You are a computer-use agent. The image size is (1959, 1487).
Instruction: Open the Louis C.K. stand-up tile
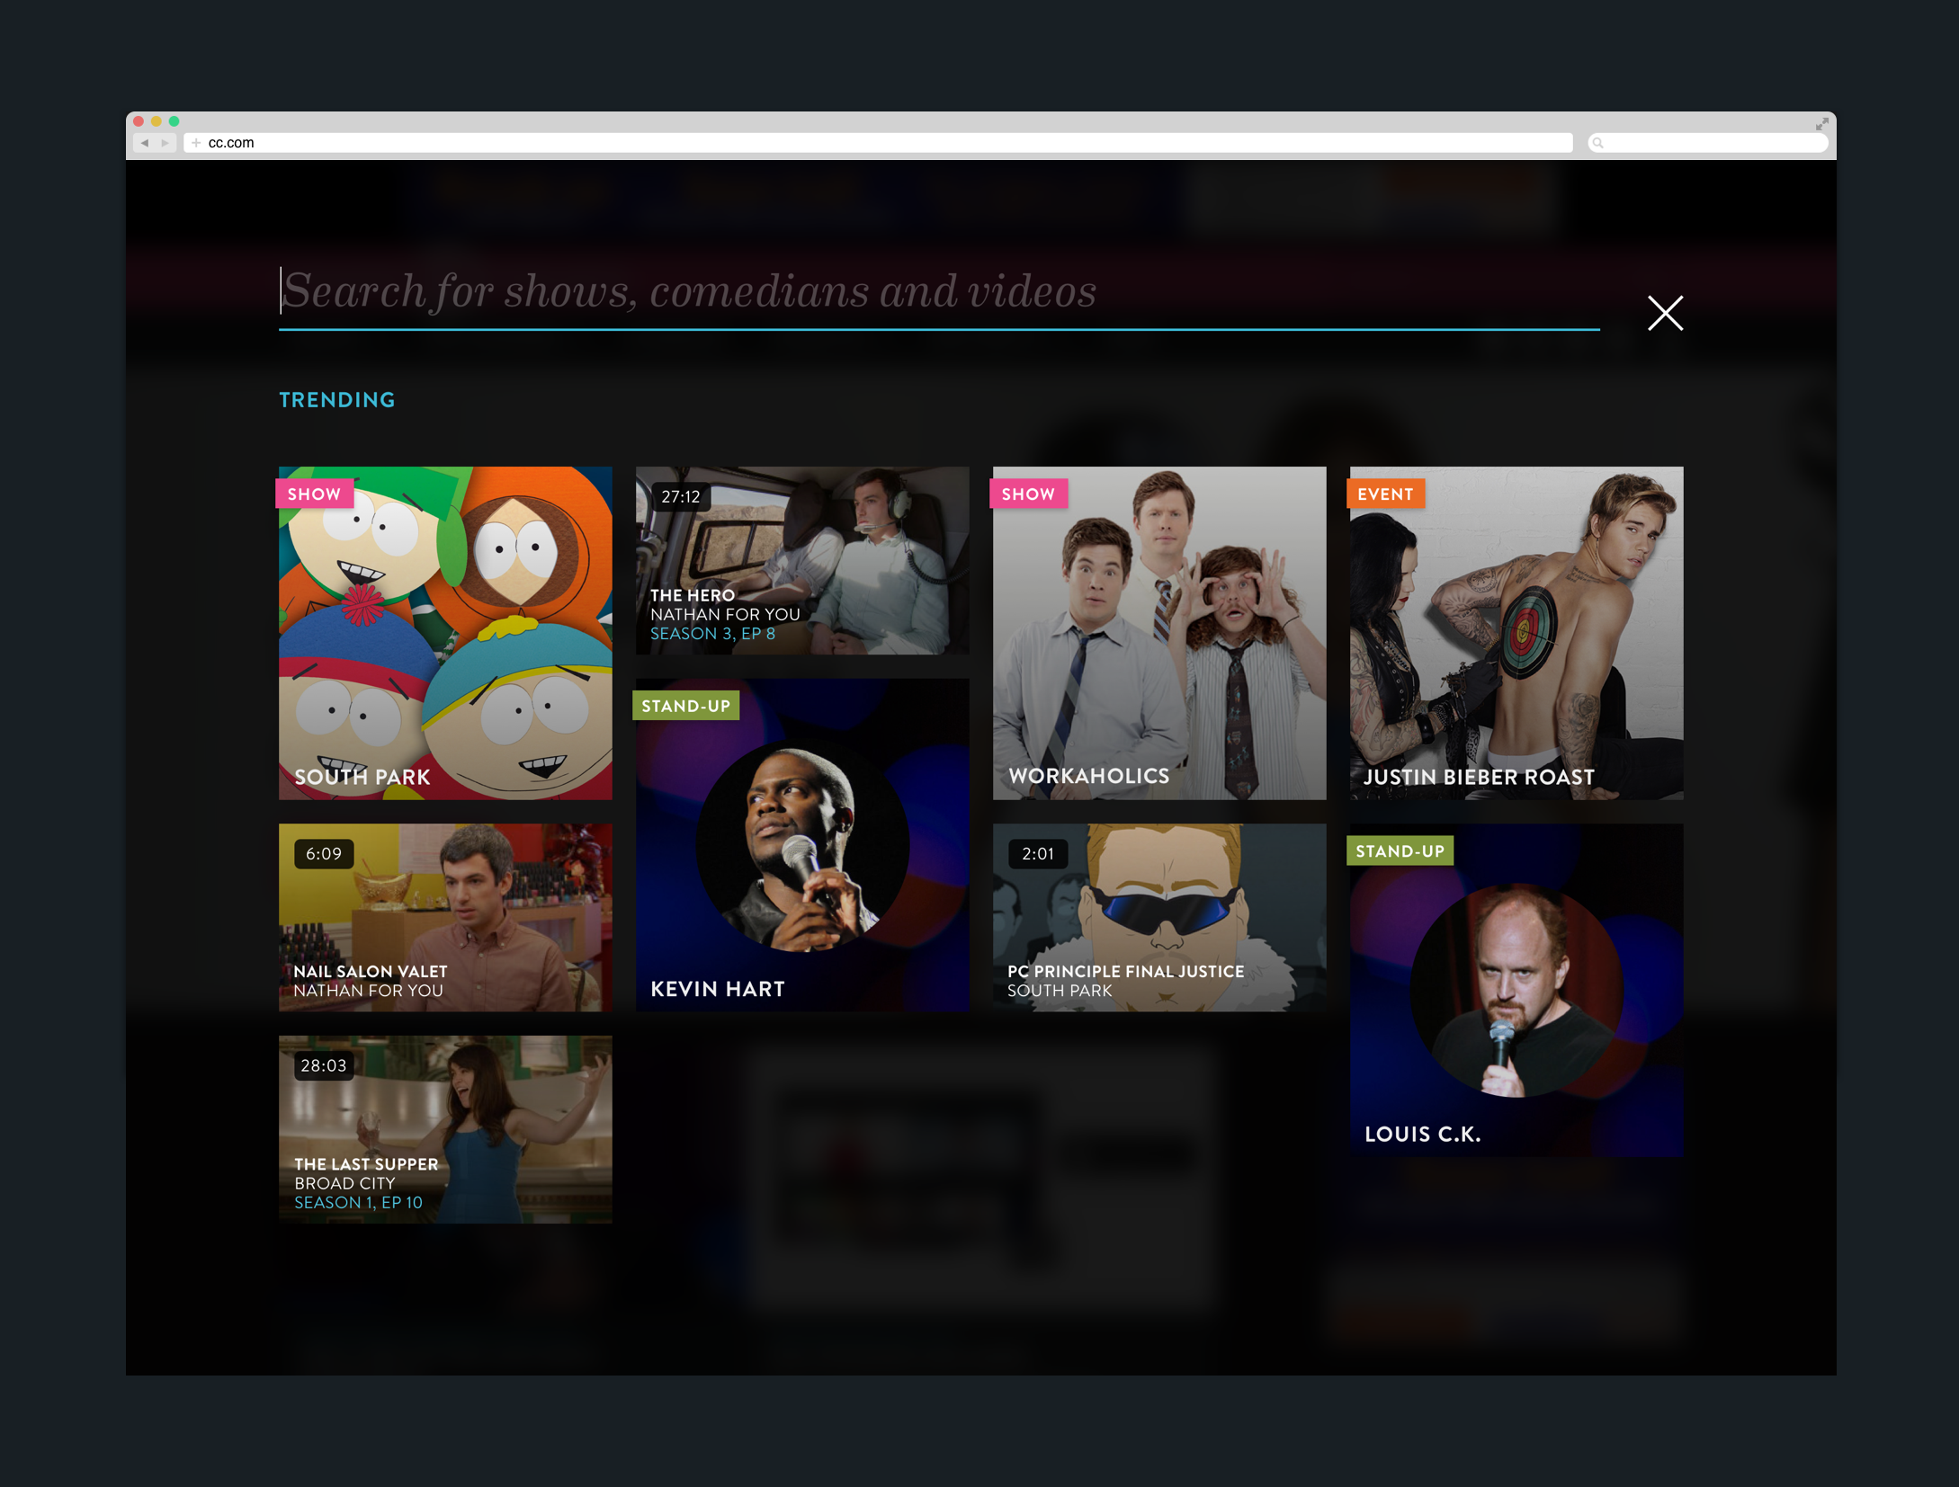1516,990
